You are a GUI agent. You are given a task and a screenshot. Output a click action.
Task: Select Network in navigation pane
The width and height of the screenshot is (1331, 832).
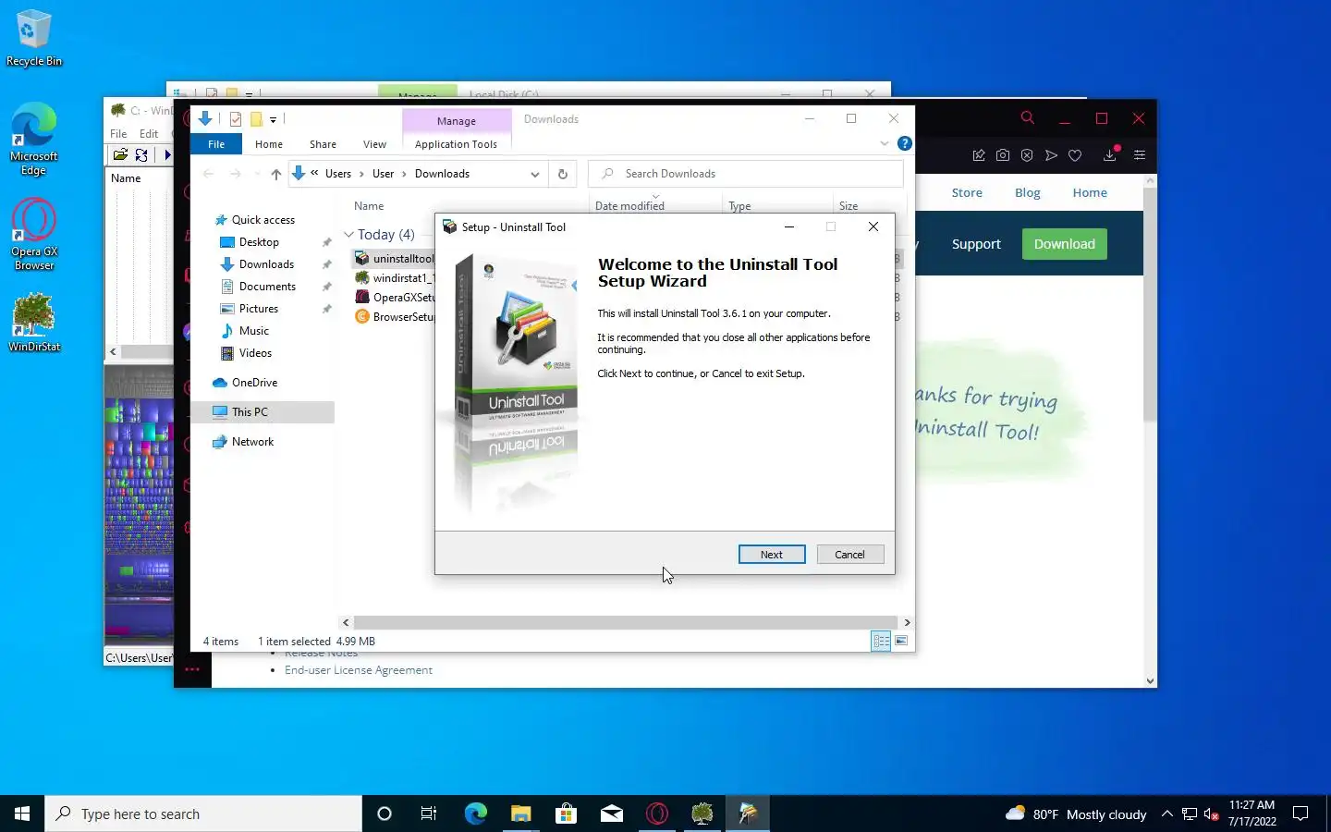(x=252, y=442)
